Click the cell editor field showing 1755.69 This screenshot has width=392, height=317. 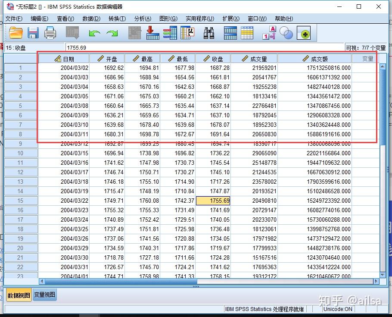[x=202, y=48]
